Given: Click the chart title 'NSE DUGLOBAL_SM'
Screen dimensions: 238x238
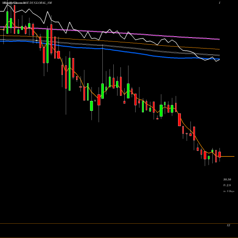Looking at the screenshot, I should pyautogui.click(x=38, y=3).
